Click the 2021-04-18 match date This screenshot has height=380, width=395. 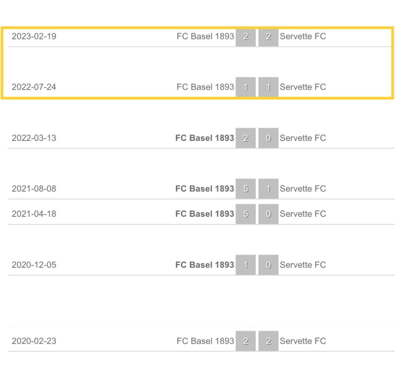tap(34, 214)
